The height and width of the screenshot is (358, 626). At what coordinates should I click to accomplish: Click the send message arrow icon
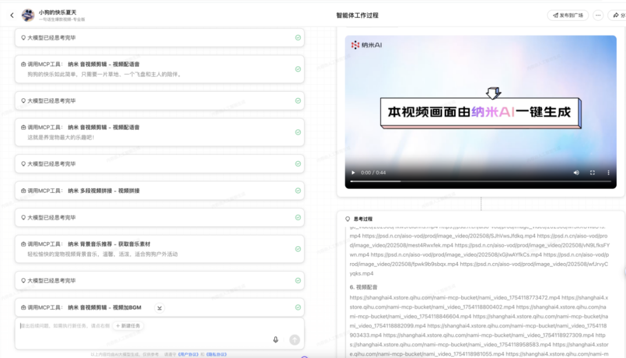294,340
